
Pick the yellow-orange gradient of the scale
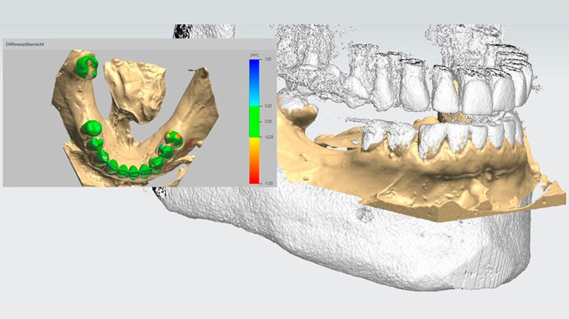(254, 152)
